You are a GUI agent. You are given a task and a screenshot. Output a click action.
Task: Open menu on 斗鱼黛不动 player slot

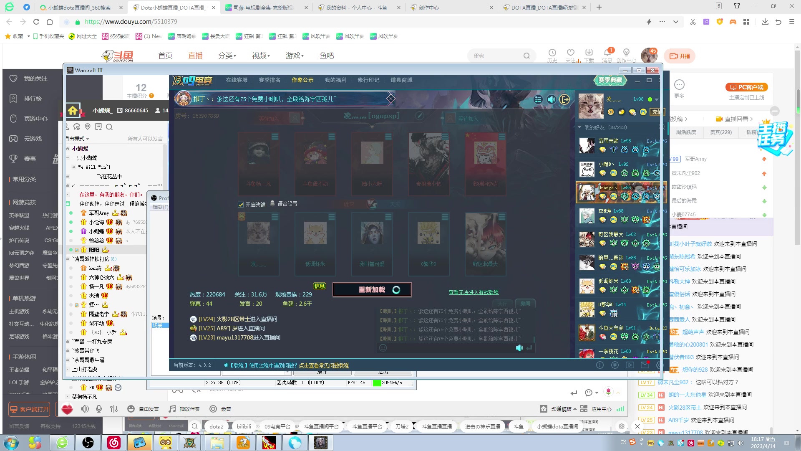point(332,137)
